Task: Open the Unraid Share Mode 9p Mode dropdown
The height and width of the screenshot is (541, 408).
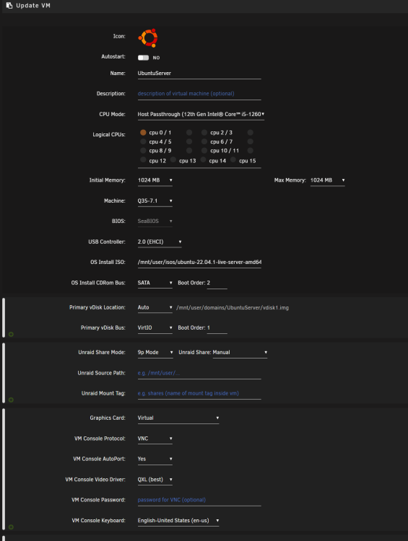Action: 155,352
